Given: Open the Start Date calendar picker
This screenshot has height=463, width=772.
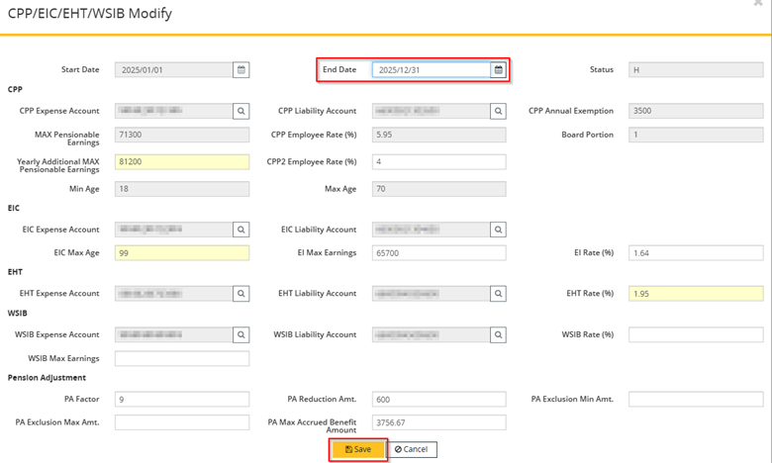Looking at the screenshot, I should 241,70.
